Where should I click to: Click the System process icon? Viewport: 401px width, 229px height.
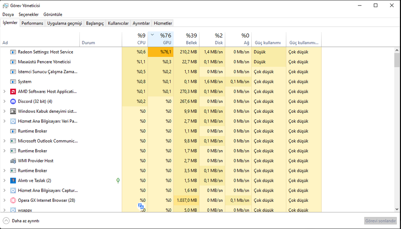click(x=13, y=82)
